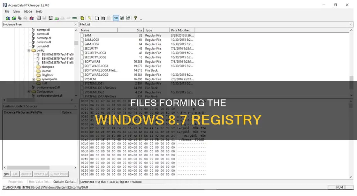This screenshot has height=196, width=357.
Task: Select the bbimigrate folder in tree
Action: [x=47, y=67]
